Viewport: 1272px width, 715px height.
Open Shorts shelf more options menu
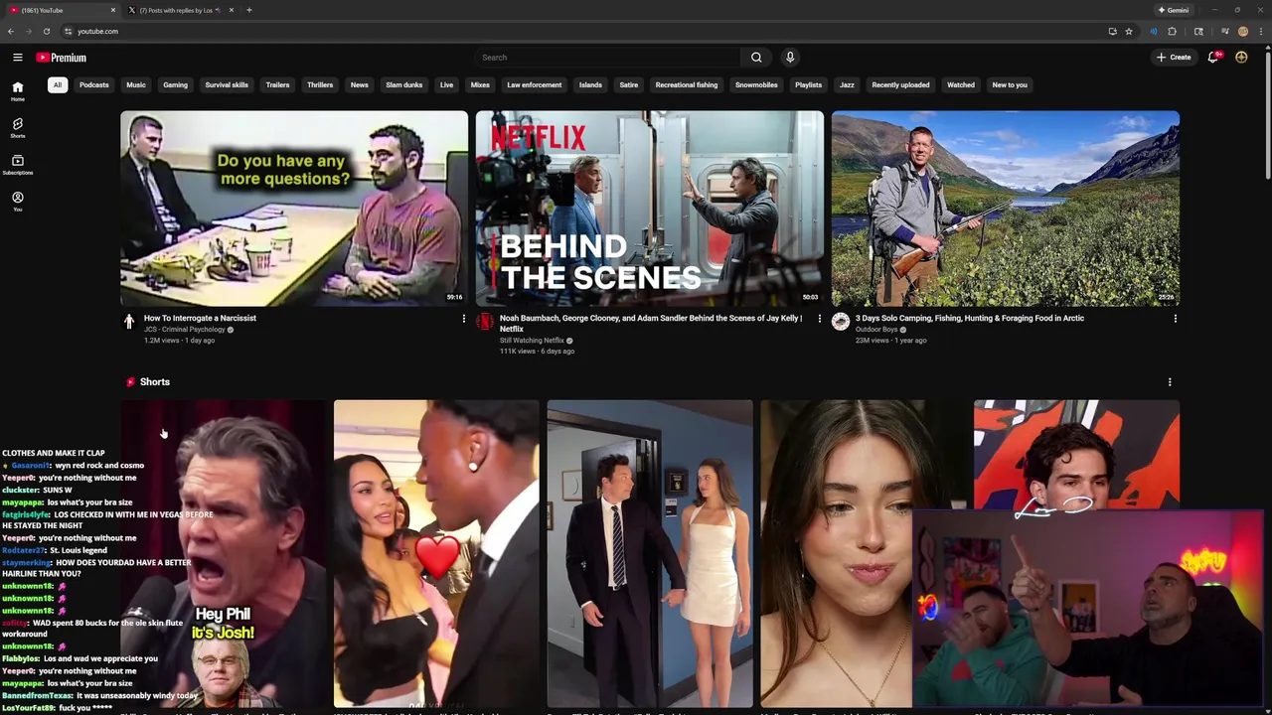[1170, 382]
